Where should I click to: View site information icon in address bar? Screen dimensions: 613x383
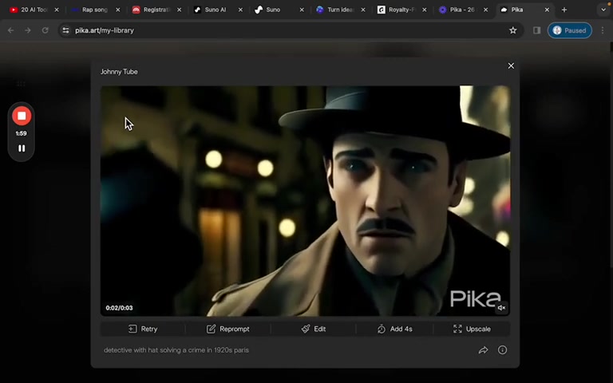65,30
